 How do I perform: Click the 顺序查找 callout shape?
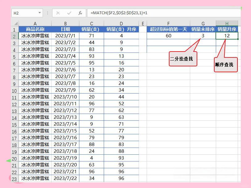click(x=226, y=65)
